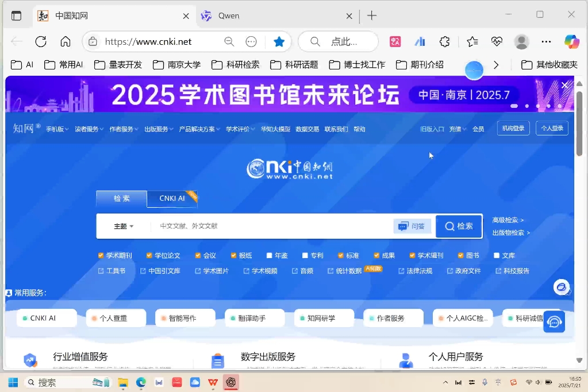Click the 问答 button
Image resolution: width=588 pixels, height=392 pixels.
coord(412,226)
